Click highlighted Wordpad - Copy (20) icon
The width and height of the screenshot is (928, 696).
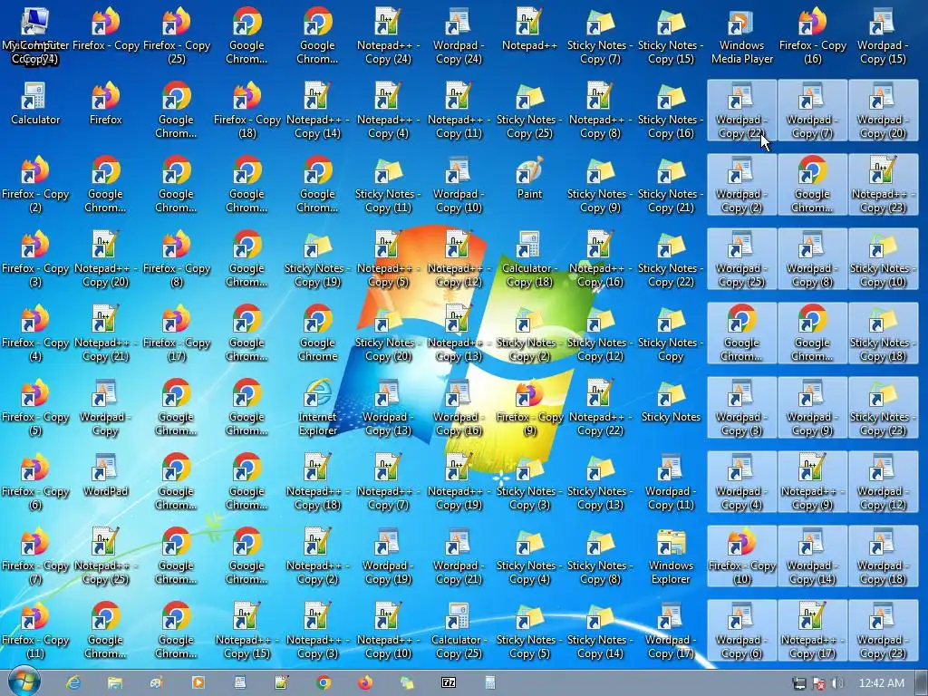(883, 111)
